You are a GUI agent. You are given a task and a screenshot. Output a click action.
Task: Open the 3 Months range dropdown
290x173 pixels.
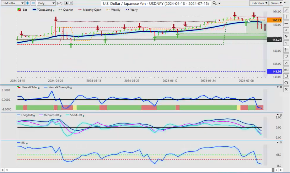13,3
